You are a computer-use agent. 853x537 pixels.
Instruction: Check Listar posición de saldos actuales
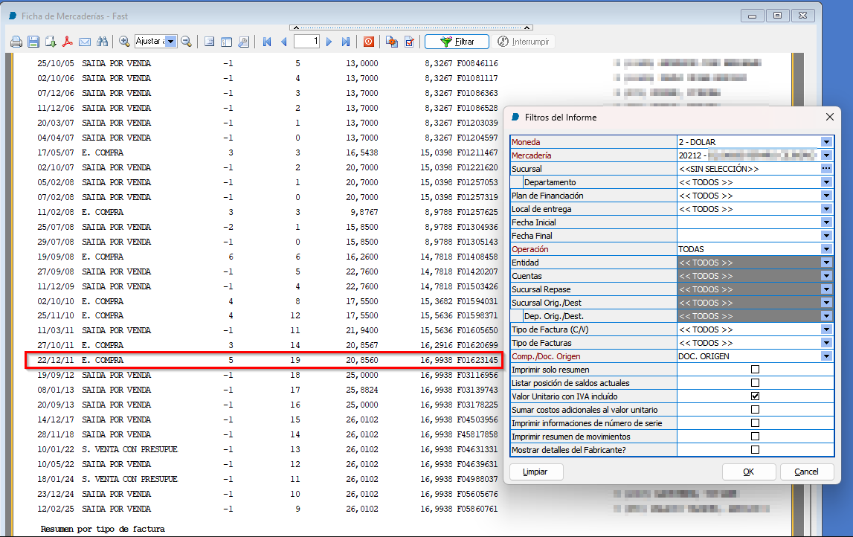point(755,383)
